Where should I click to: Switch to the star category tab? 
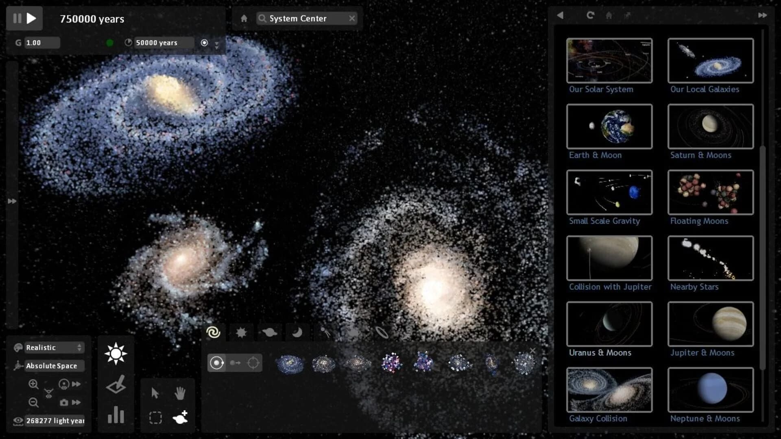tap(242, 332)
